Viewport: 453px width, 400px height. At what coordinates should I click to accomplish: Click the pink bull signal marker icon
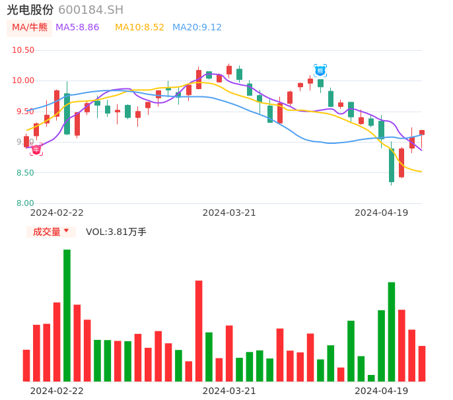coord(36,150)
